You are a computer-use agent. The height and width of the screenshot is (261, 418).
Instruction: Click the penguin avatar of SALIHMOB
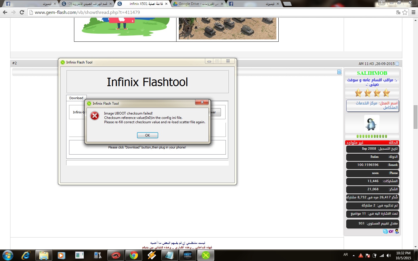tap(372, 124)
